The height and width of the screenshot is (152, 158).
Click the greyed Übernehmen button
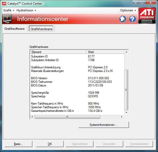point(80,144)
